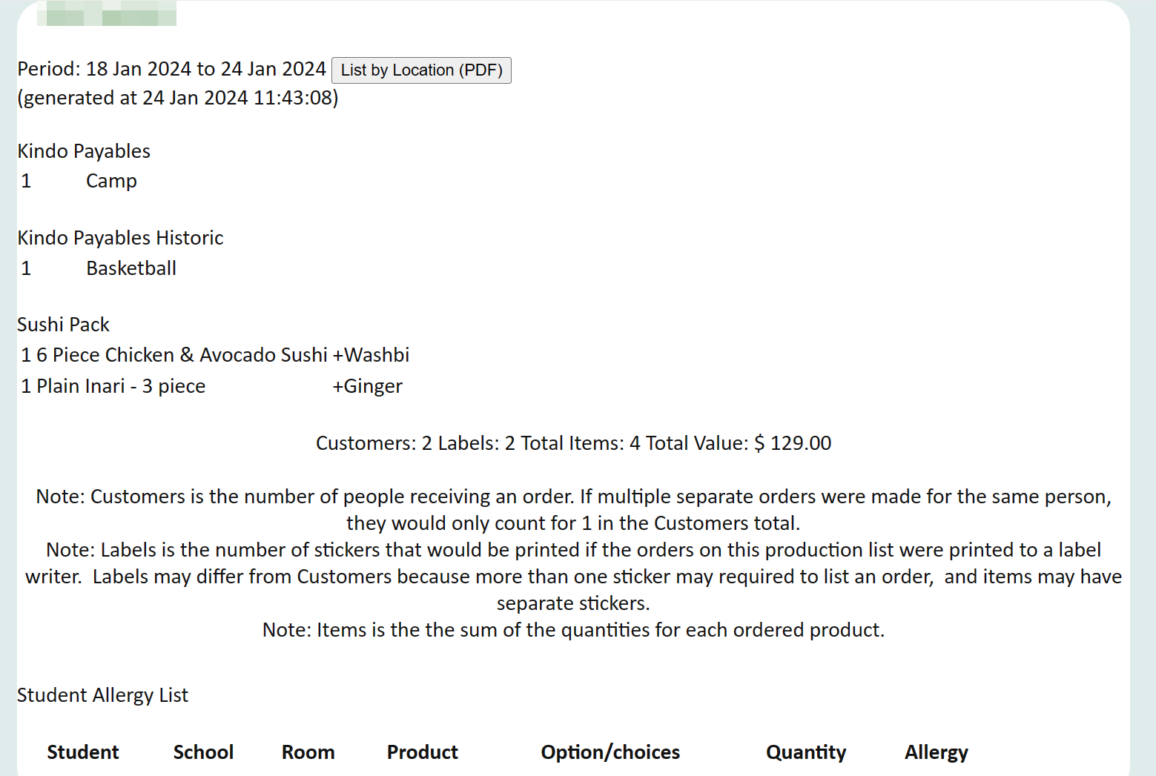The height and width of the screenshot is (776, 1156).
Task: Select the Kindo Payables section heading
Action: (x=84, y=151)
